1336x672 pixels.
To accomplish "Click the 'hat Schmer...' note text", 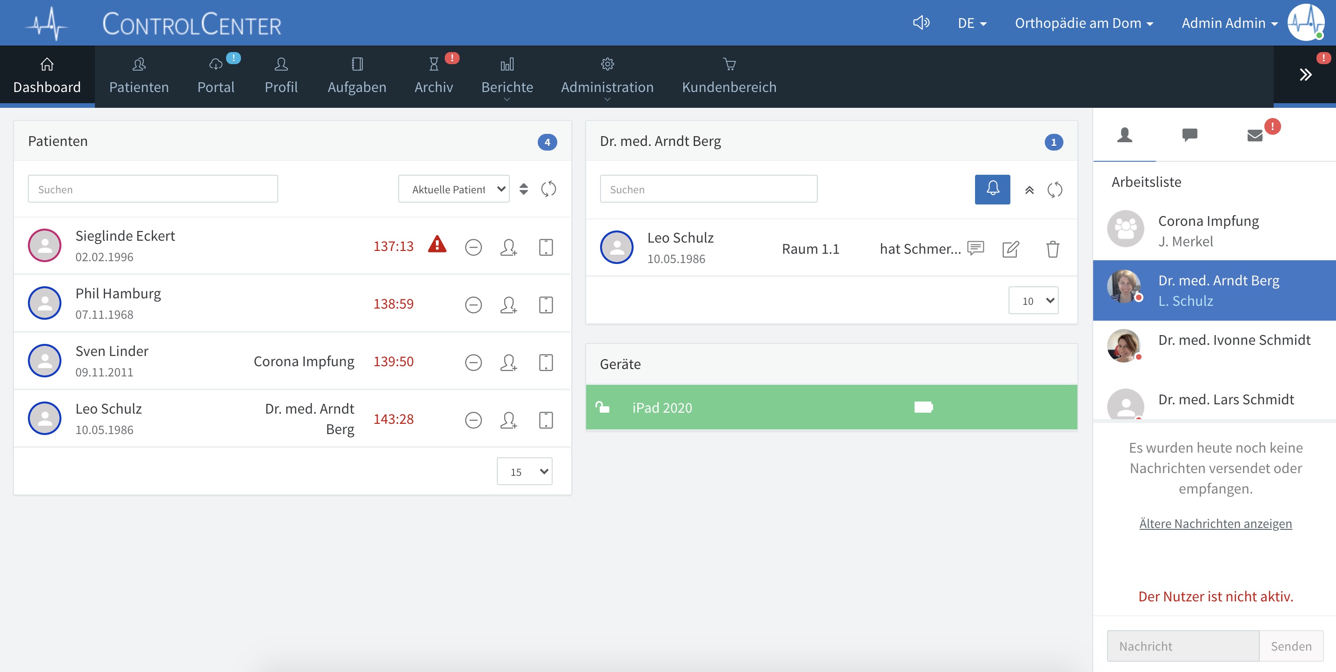I will click(x=920, y=249).
